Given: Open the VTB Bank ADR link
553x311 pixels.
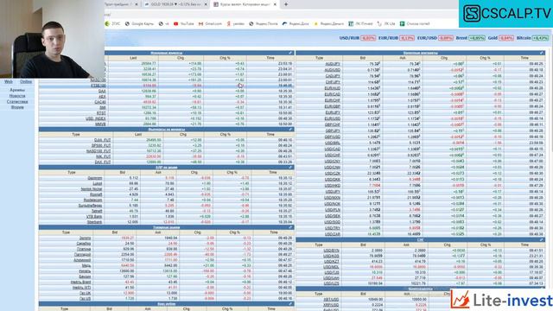Looking at the screenshot, I should (x=94, y=217).
